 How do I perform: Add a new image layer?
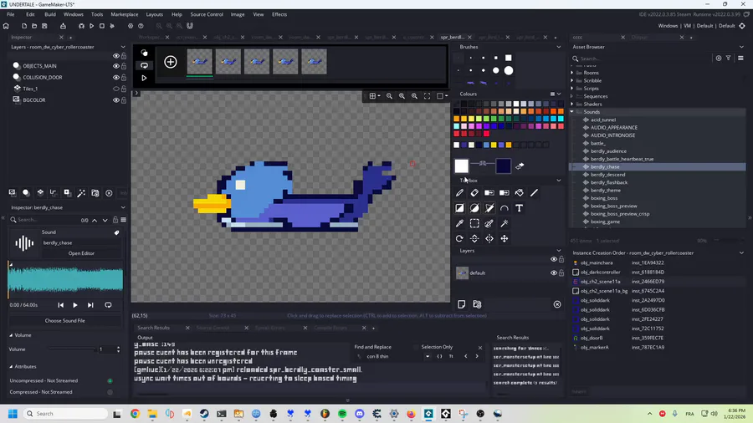click(462, 304)
